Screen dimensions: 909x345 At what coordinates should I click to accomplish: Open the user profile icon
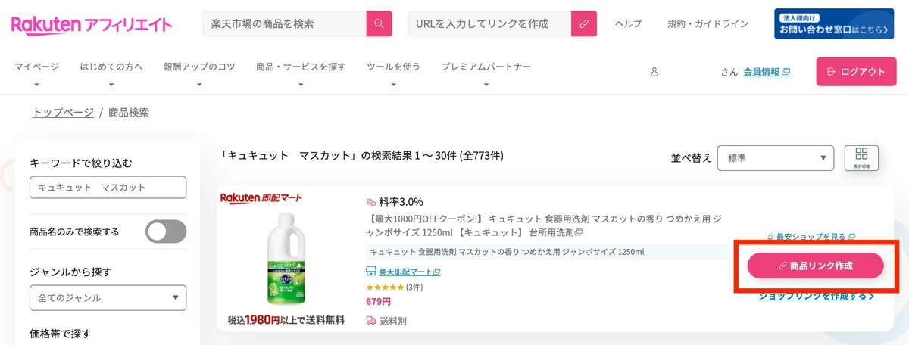(654, 72)
